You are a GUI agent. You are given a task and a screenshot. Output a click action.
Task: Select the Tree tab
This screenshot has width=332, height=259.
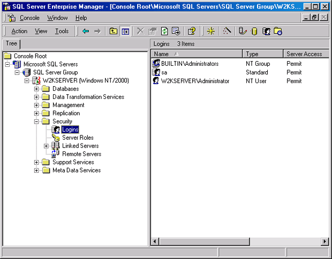tap(11, 43)
